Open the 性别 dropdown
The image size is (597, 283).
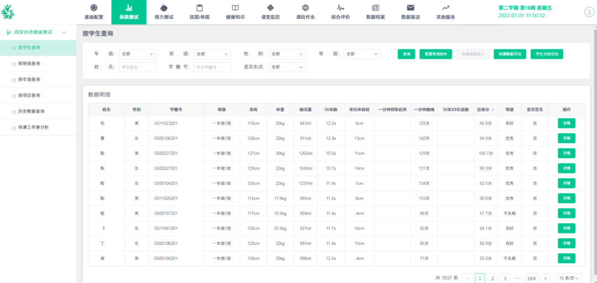coord(287,54)
